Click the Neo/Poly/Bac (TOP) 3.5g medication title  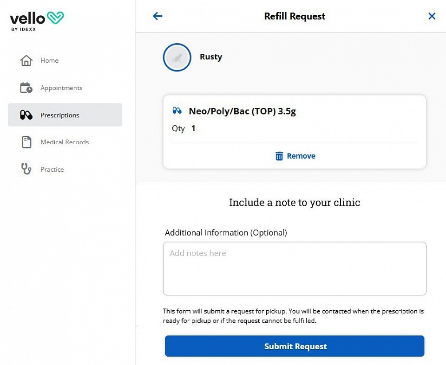click(x=243, y=111)
